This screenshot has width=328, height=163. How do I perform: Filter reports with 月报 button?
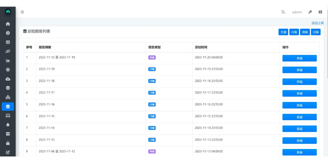(294, 32)
